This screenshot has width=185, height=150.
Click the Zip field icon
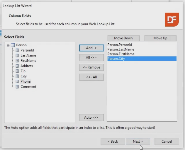click(17, 71)
